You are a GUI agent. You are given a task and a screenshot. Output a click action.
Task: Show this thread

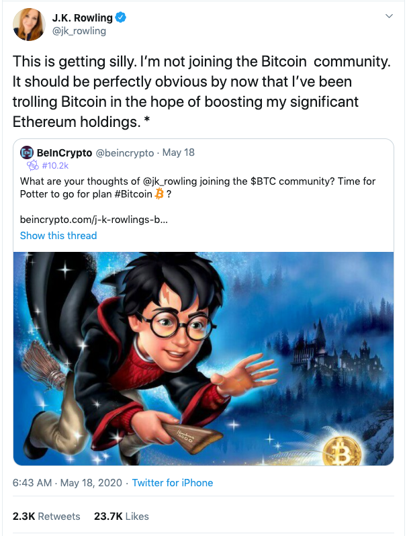(58, 236)
